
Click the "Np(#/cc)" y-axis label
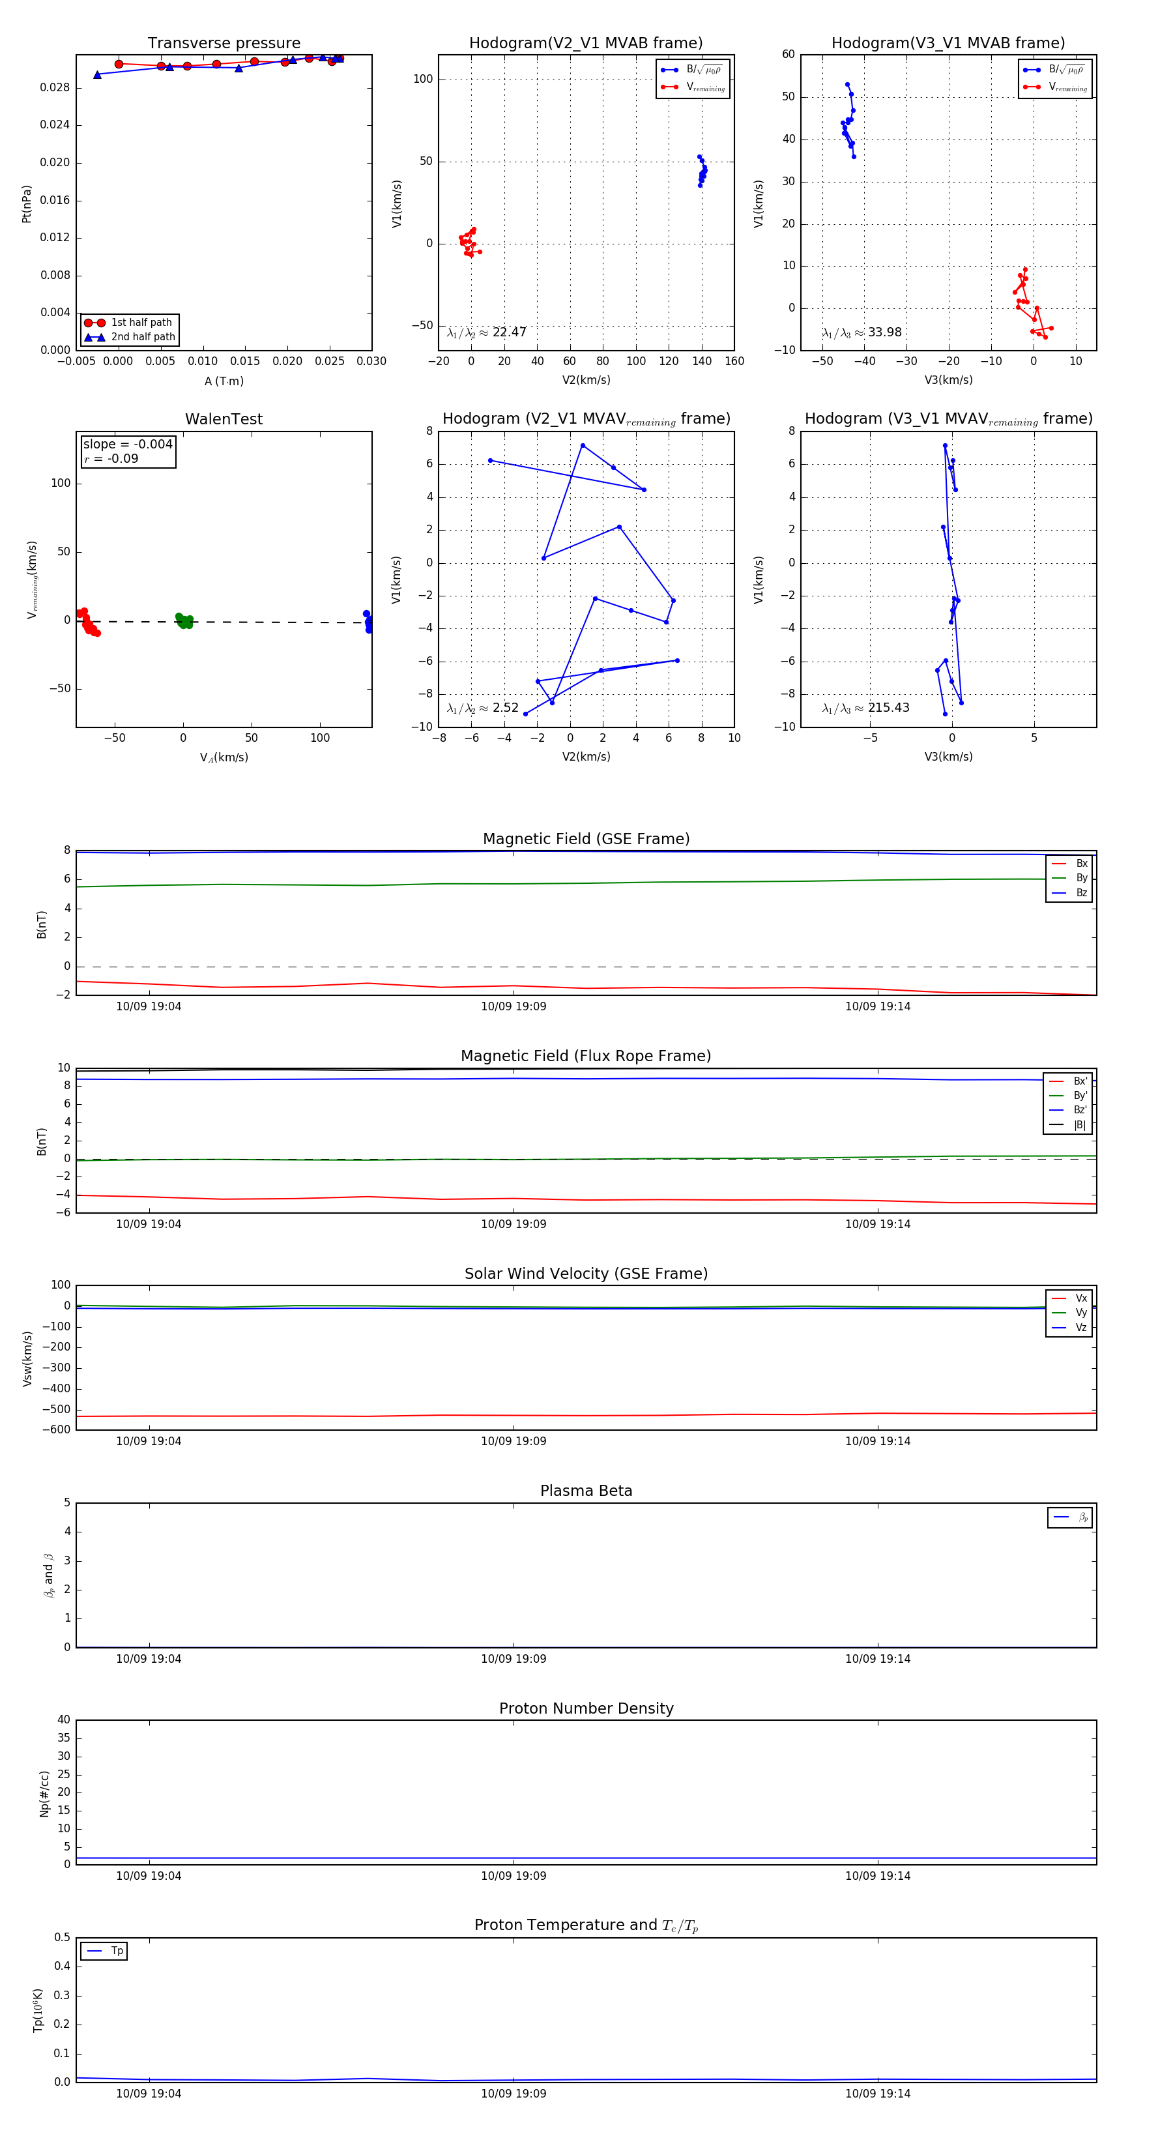44,1794
